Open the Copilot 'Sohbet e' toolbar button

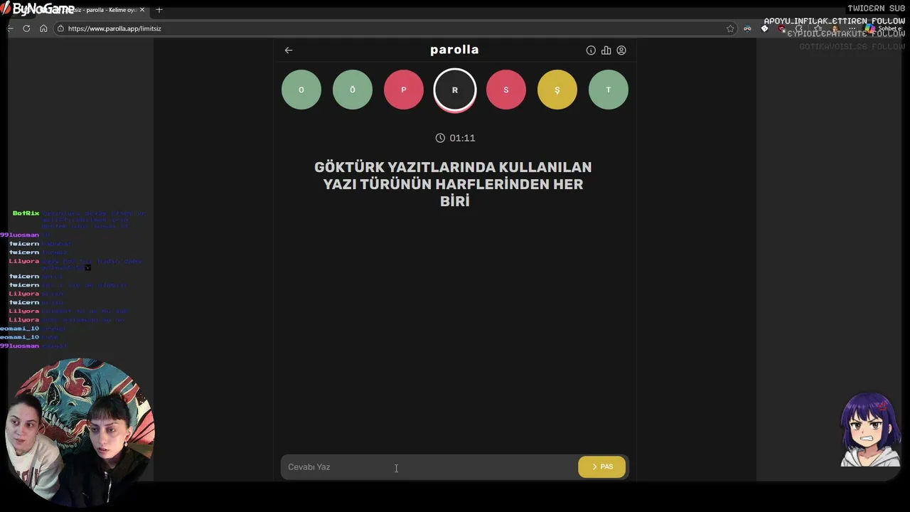884,28
